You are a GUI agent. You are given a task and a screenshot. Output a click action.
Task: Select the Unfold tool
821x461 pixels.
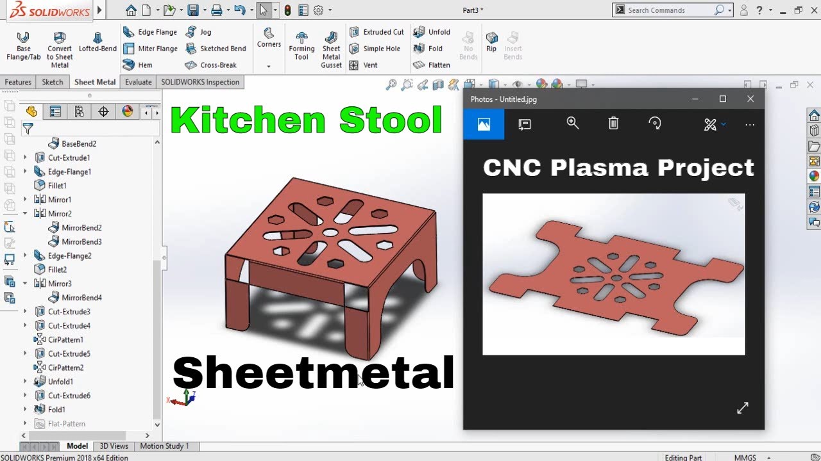[432, 32]
